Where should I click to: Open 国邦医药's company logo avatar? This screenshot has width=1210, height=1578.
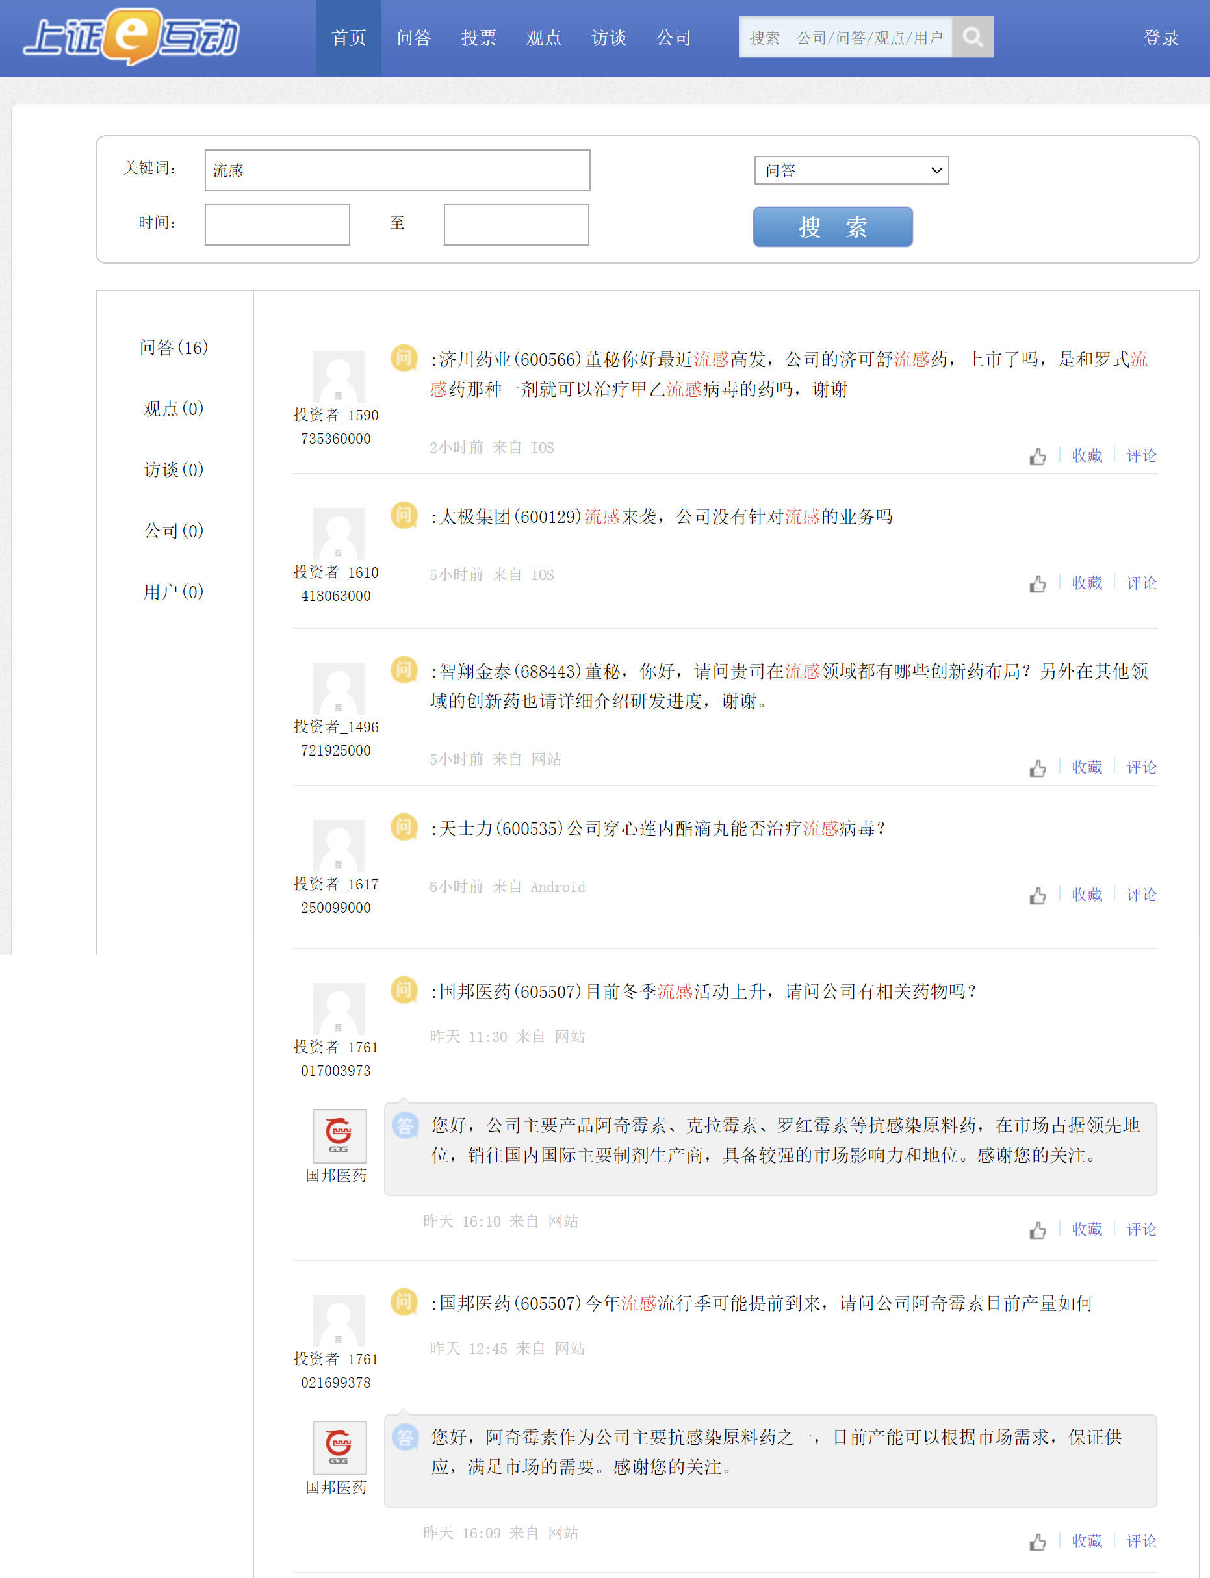point(339,1136)
